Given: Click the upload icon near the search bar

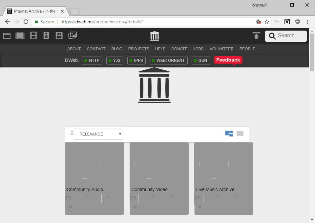Looking at the screenshot, I should click(256, 35).
